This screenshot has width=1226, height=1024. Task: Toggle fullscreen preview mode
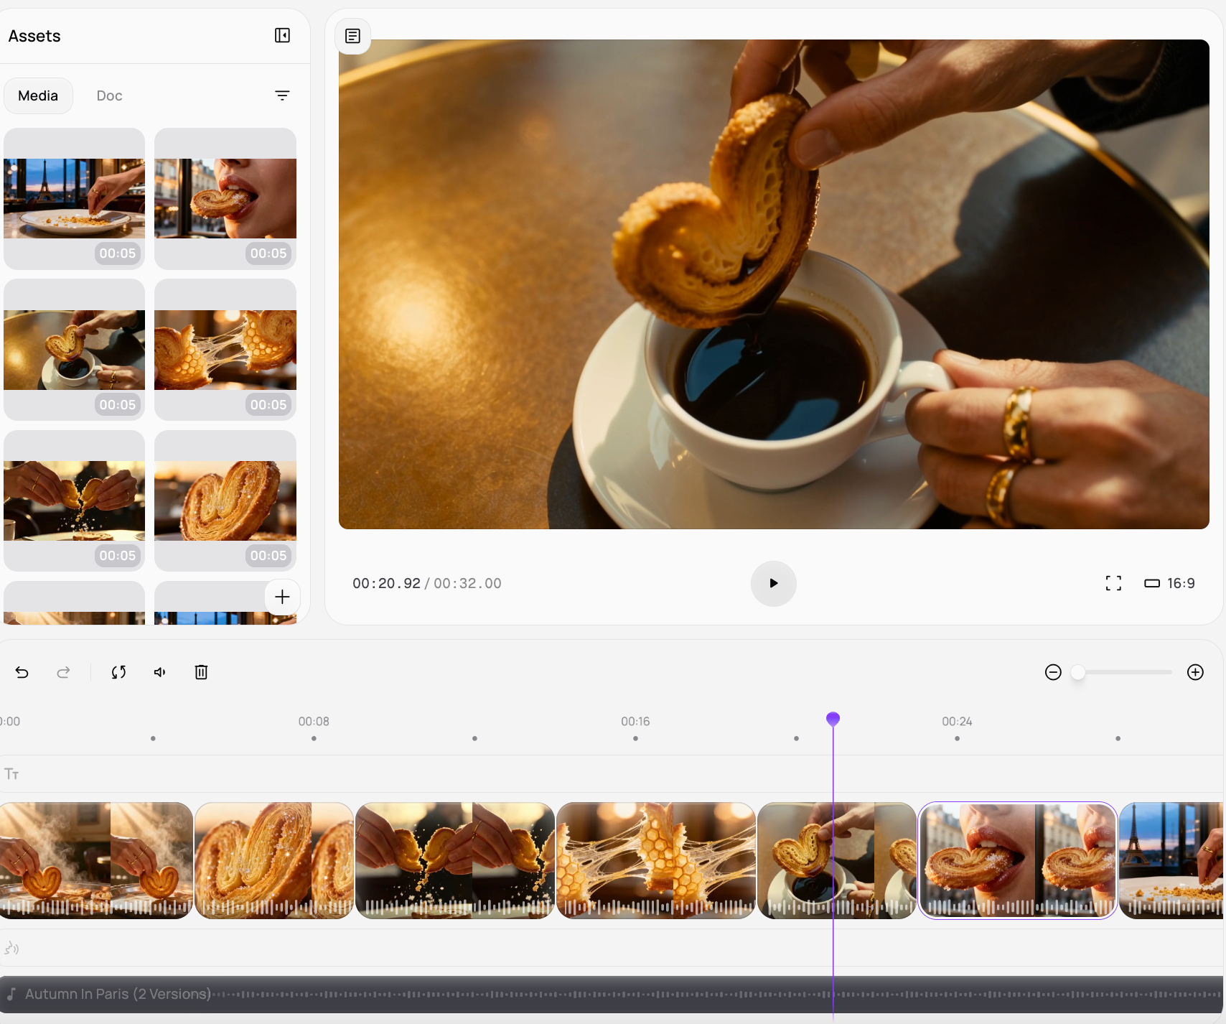coord(1113,583)
